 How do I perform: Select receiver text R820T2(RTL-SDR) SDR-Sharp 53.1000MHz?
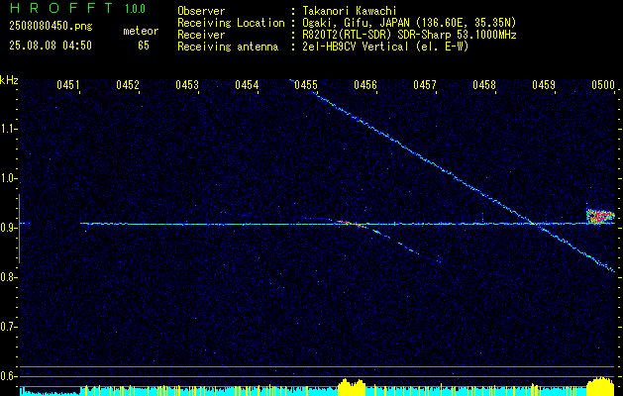click(x=409, y=35)
